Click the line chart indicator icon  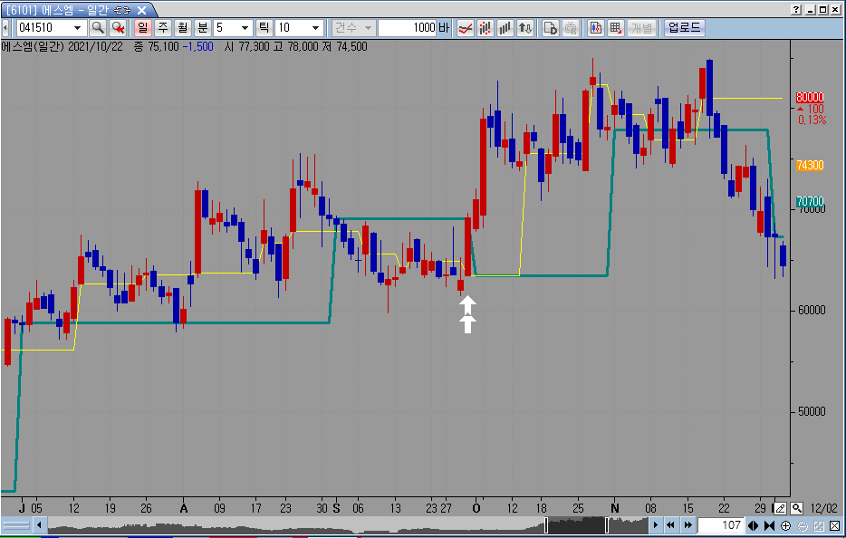[x=466, y=28]
